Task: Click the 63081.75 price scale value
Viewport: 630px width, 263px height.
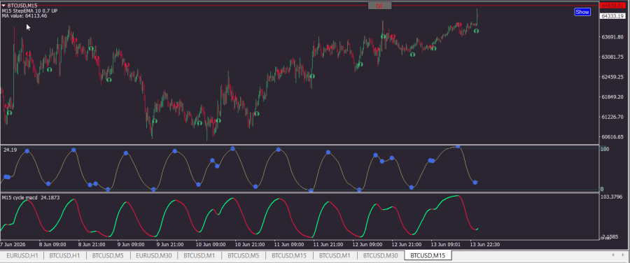Action: coord(612,57)
